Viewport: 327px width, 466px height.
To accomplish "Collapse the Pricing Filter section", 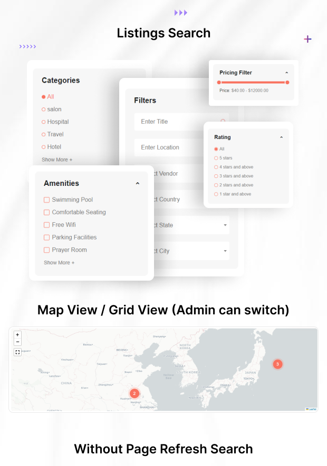I will 287,73.
